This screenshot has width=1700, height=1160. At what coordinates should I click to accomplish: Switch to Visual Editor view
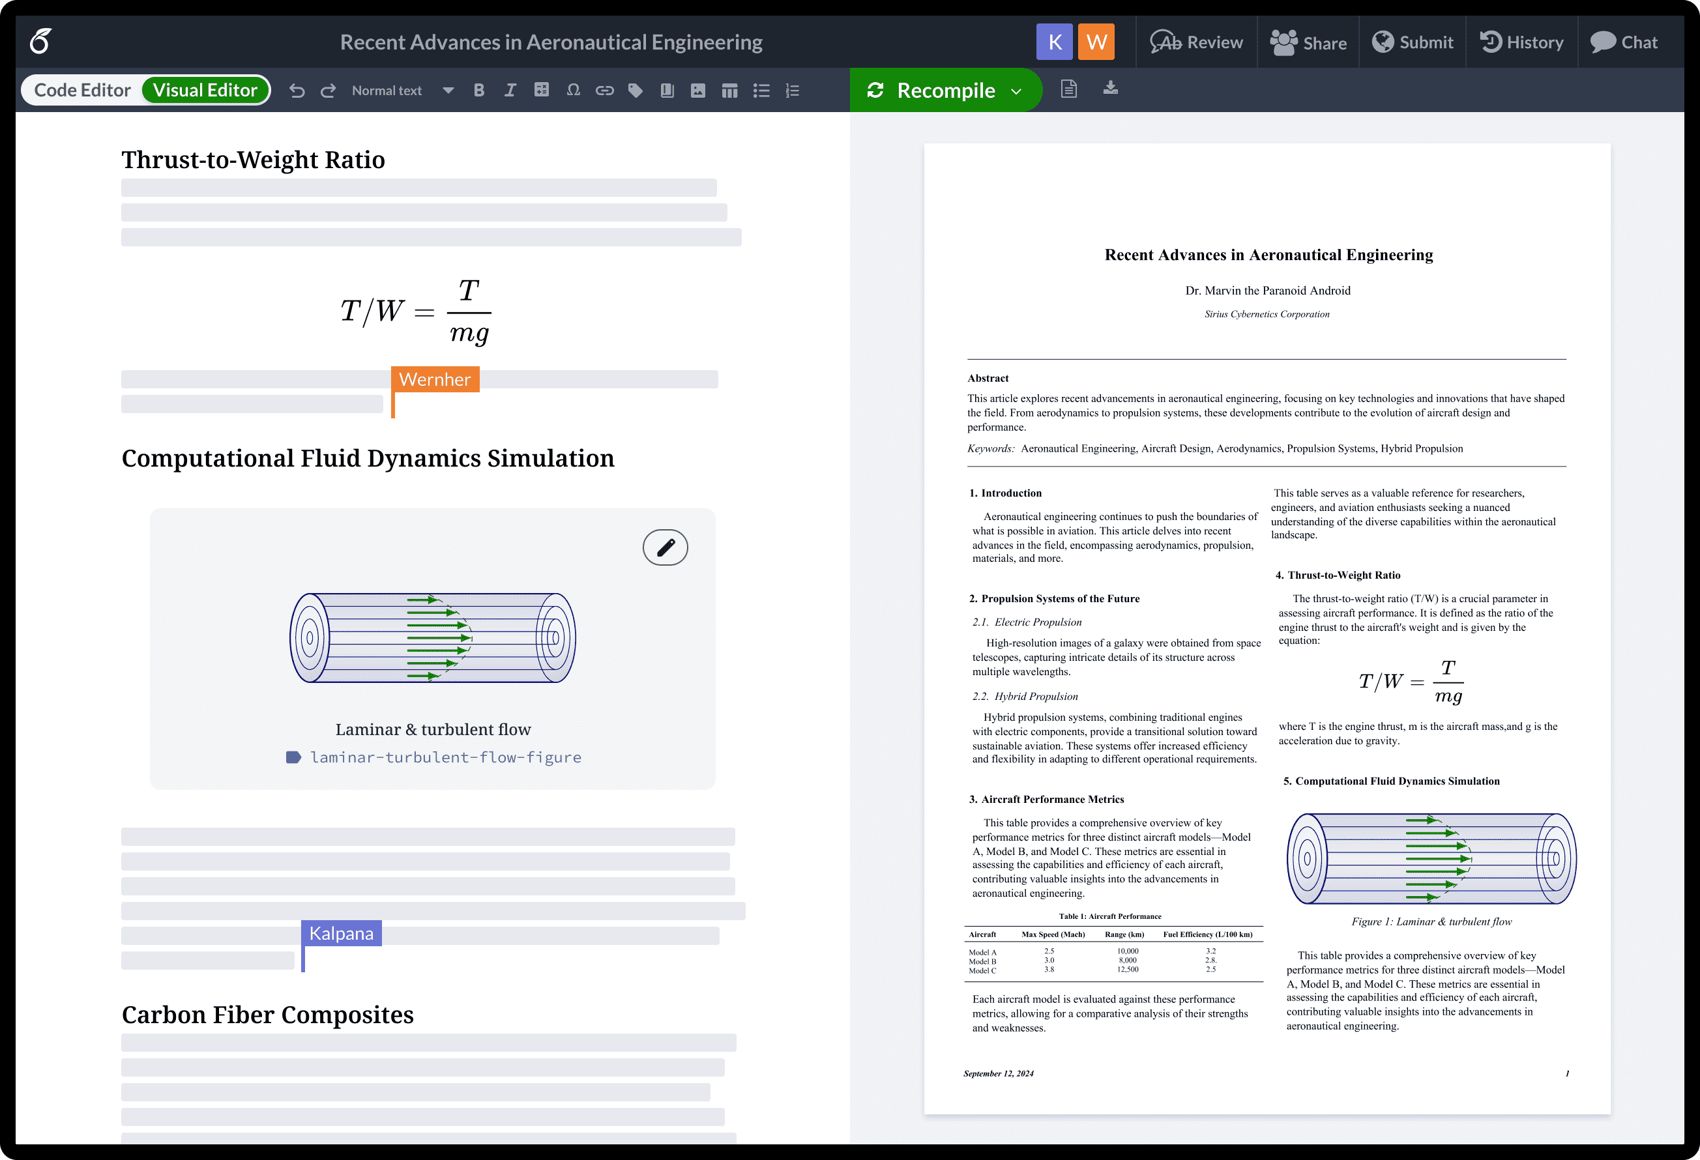click(205, 91)
